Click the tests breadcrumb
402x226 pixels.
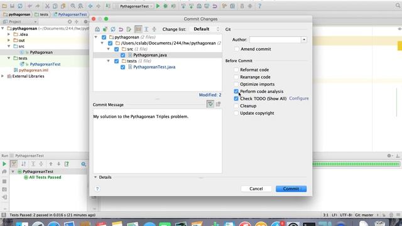[41, 14]
